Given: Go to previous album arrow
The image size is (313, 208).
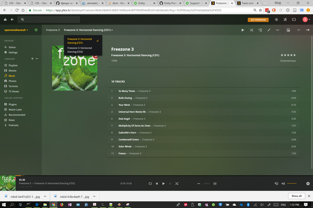Looking at the screenshot, I should point(299,30).
